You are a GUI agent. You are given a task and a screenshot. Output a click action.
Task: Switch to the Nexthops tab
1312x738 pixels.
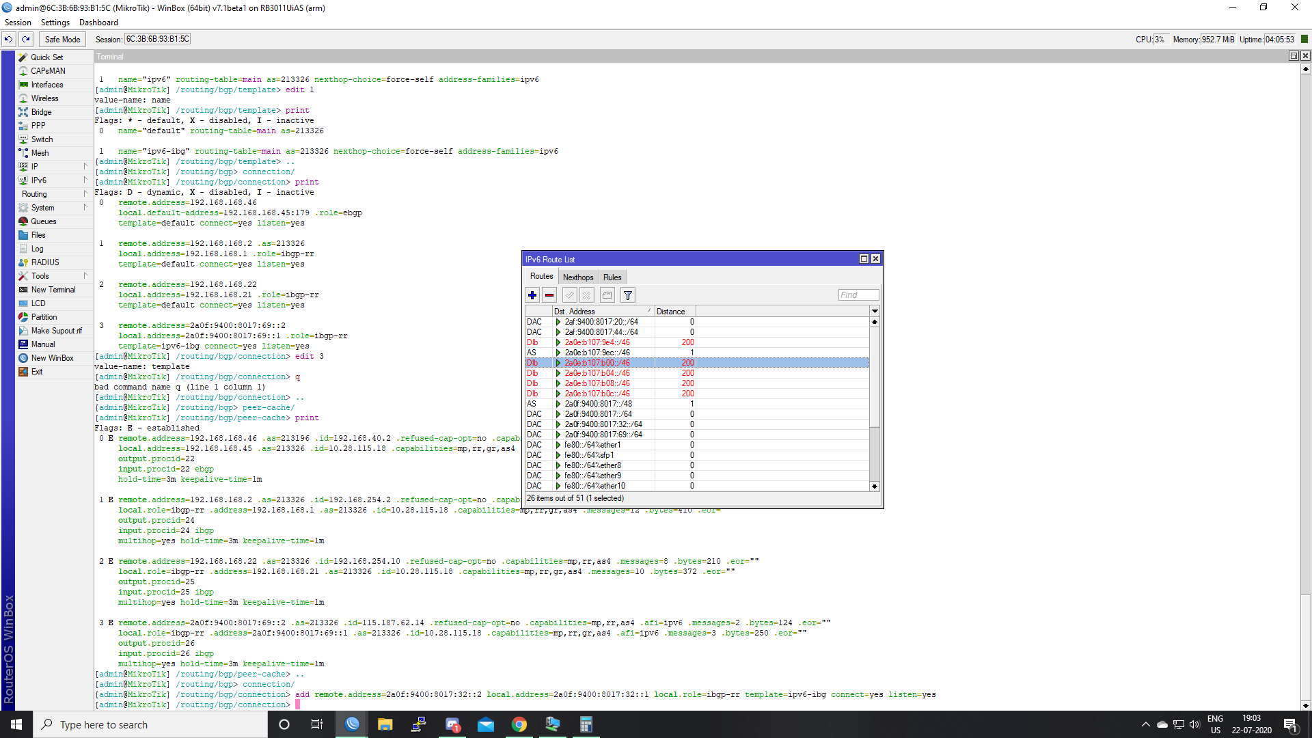coord(578,277)
